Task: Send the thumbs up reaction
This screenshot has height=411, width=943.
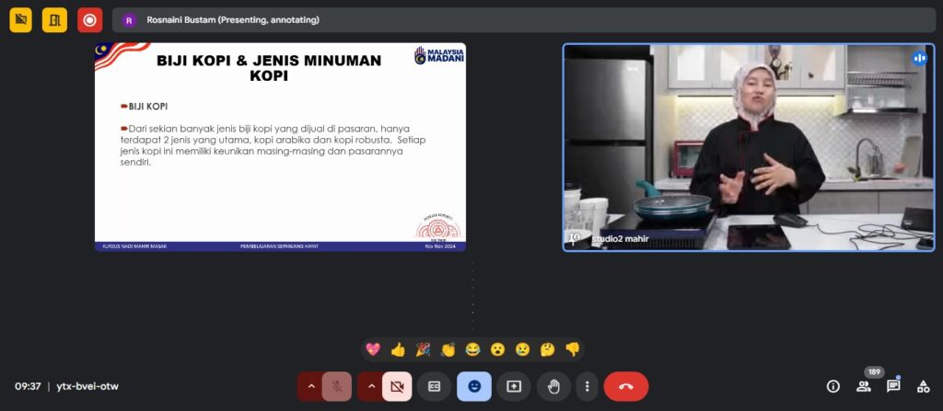Action: point(398,349)
